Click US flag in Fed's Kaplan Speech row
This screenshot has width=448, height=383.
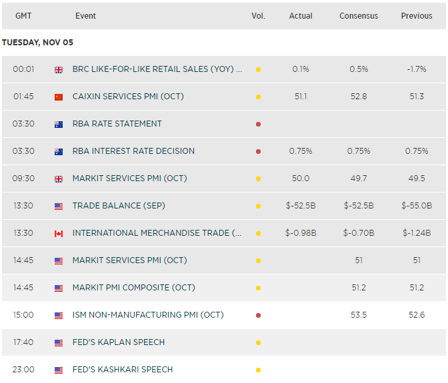tap(59, 342)
